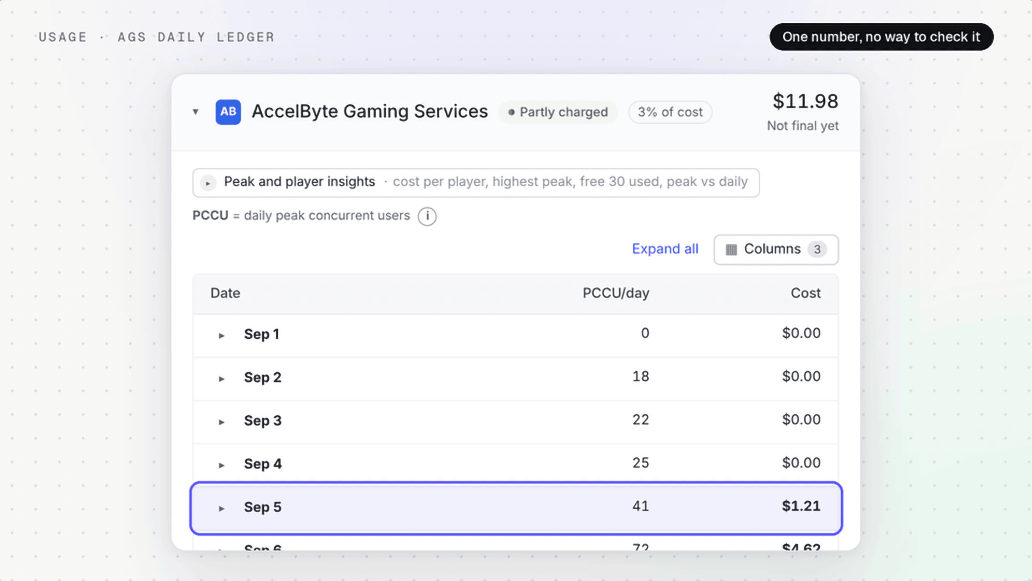The image size is (1032, 581).
Task: Click the $11.98 total amount
Action: point(805,101)
